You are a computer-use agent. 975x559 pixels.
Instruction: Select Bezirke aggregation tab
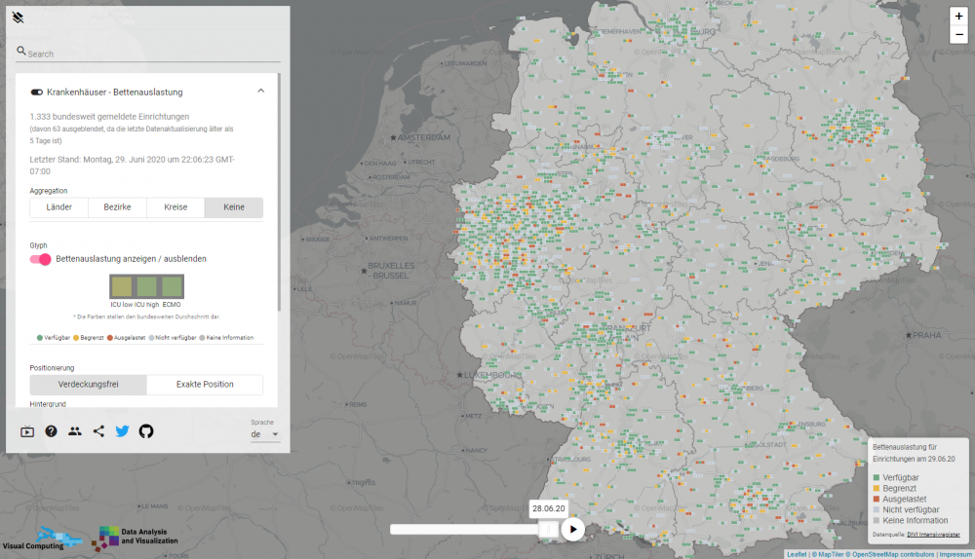click(117, 207)
